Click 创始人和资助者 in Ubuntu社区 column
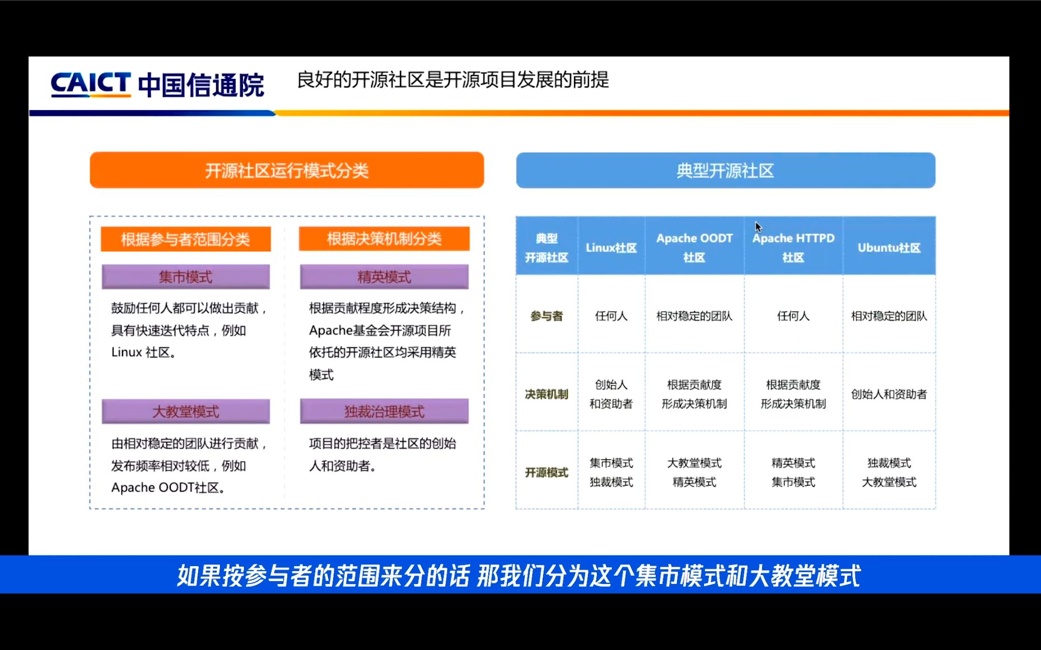The width and height of the screenshot is (1041, 650). (x=889, y=394)
